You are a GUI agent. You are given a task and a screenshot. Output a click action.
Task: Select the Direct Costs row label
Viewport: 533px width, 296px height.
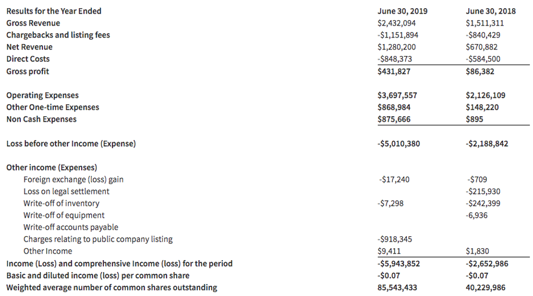28,59
